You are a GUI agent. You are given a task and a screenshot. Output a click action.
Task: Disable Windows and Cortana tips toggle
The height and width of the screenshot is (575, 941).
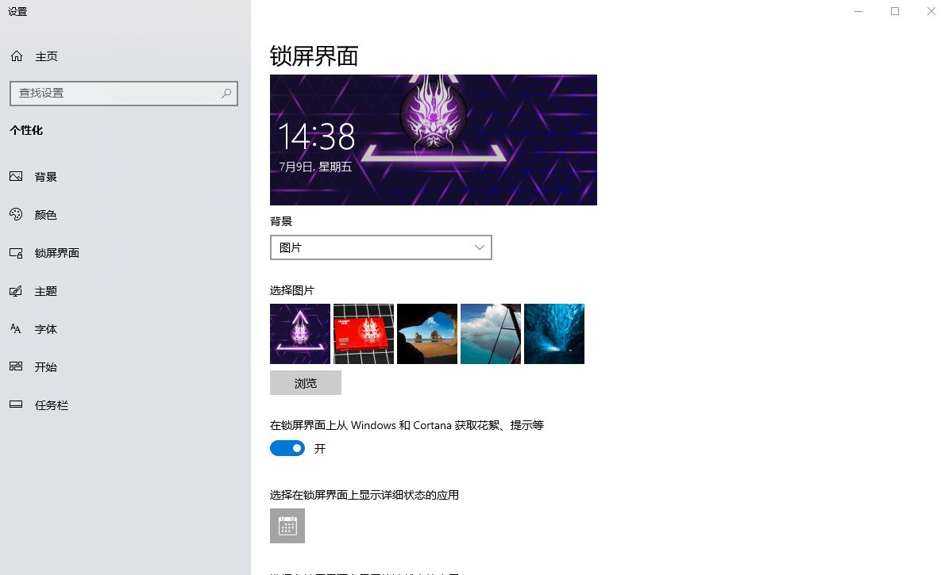tap(287, 448)
